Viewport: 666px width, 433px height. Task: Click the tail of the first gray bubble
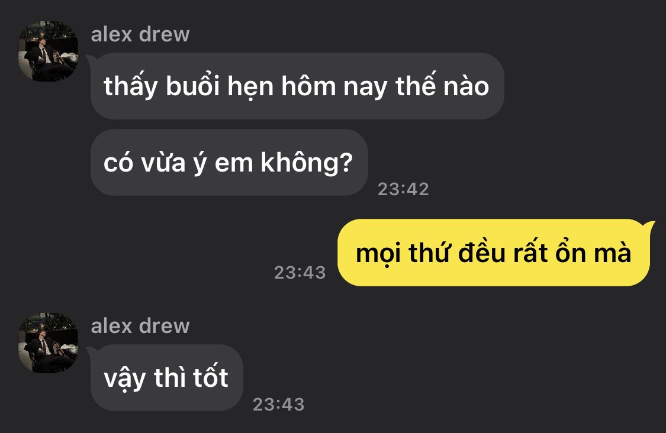coord(90,59)
